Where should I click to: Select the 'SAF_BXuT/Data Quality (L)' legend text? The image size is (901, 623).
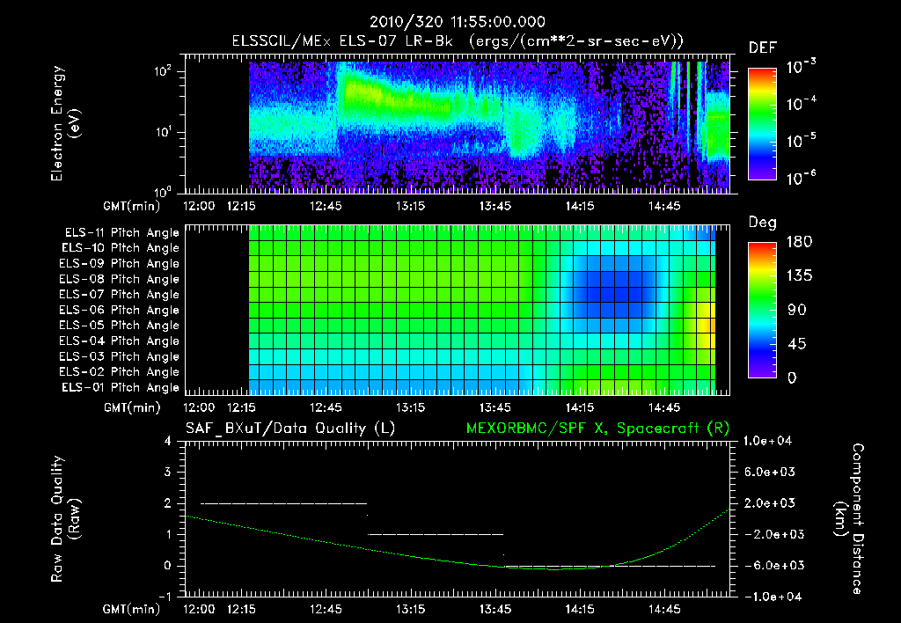click(290, 429)
